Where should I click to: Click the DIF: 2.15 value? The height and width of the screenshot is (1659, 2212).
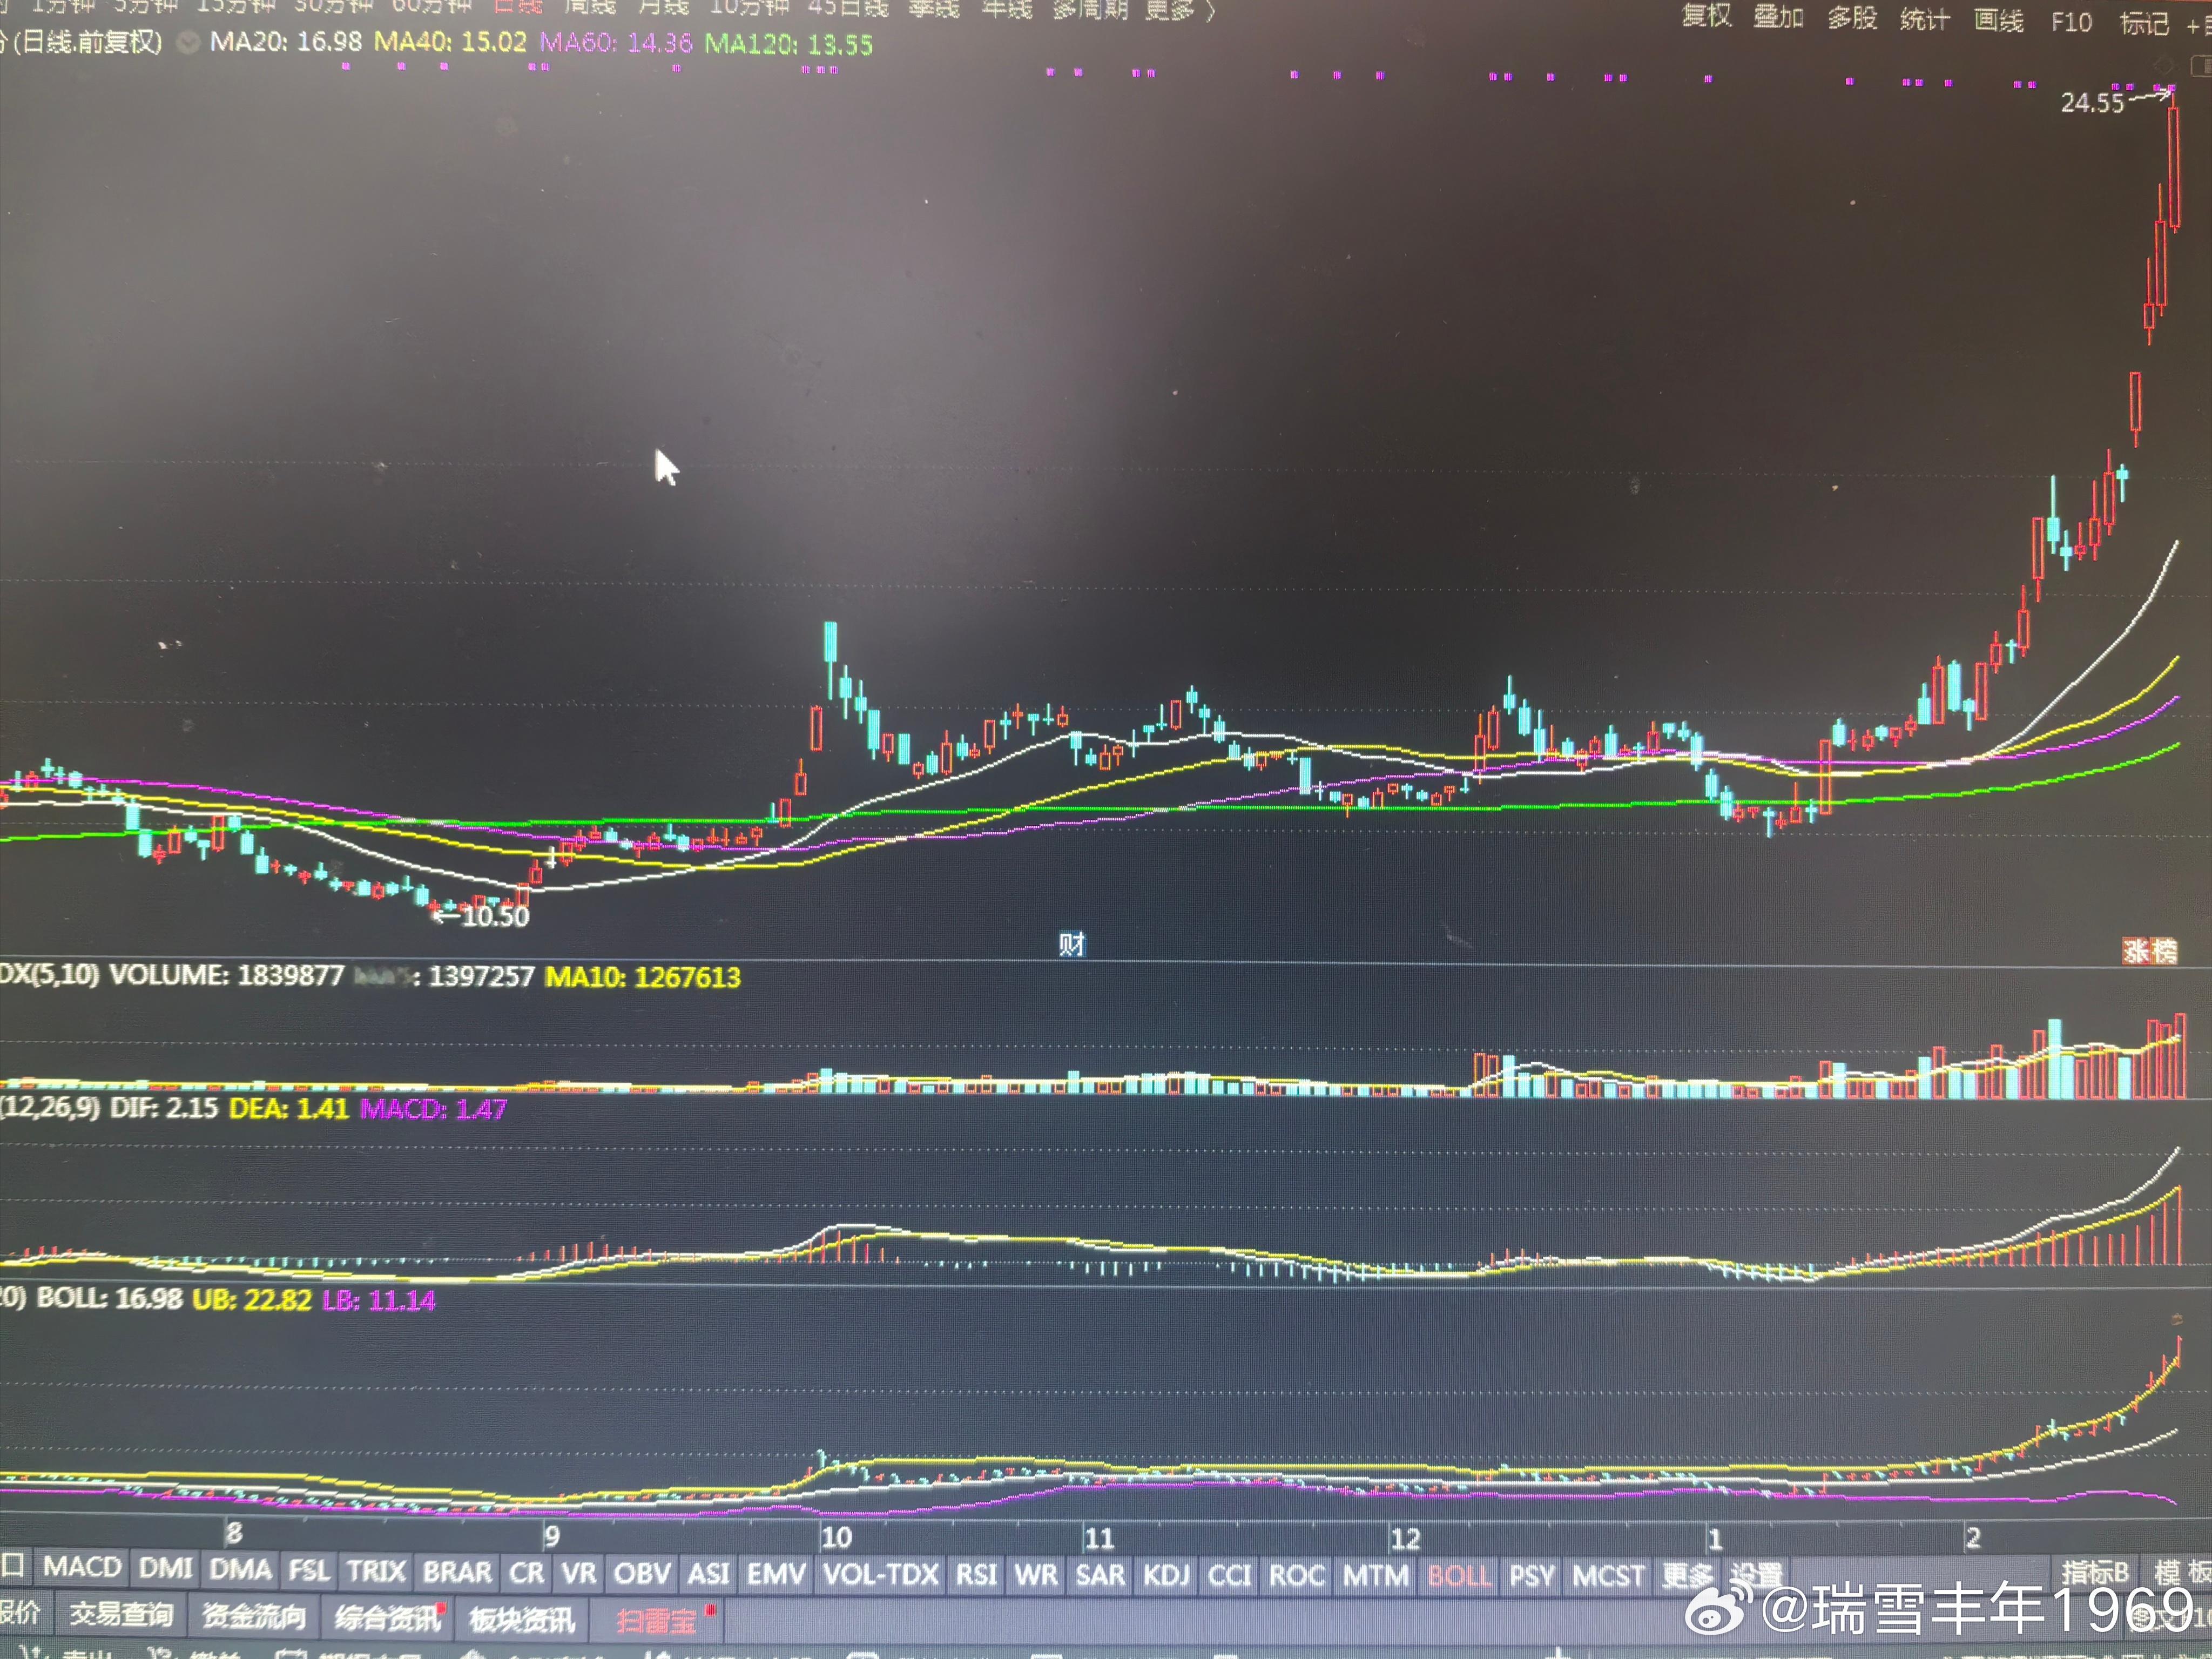pyautogui.click(x=163, y=1108)
